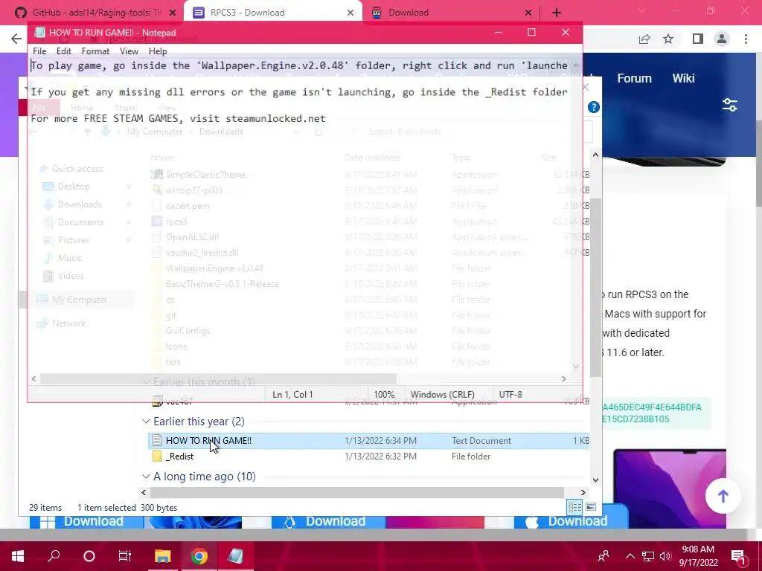Switch Explorer to details view icon
This screenshot has width=762, height=571.
[x=575, y=507]
